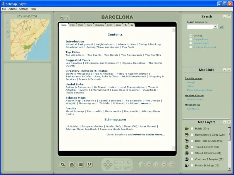Viewport: 234px width, 175px height.
Task: Click the Restaurants & Cafes layer icon
Action: tap(187, 135)
